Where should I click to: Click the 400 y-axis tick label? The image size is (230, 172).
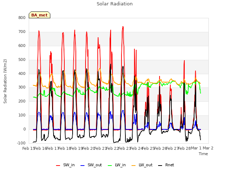click(22, 73)
